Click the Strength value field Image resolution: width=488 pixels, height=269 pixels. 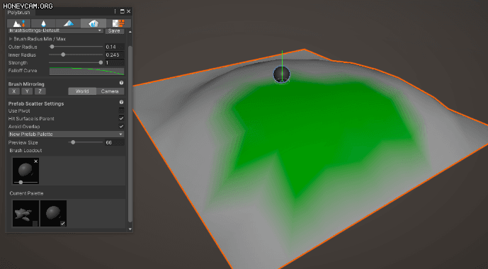tap(115, 63)
